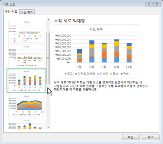Click the 이벤트 legend entry
This screenshot has height=144, width=163.
[103, 74]
